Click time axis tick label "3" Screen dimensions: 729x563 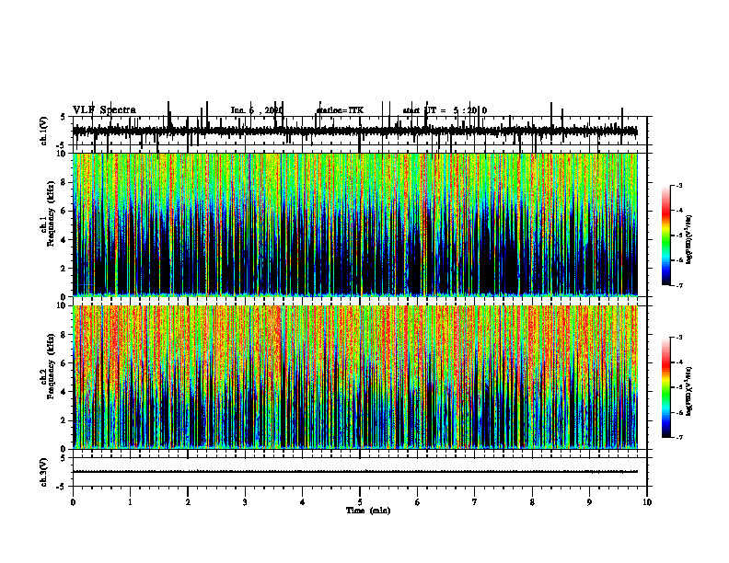245,502
